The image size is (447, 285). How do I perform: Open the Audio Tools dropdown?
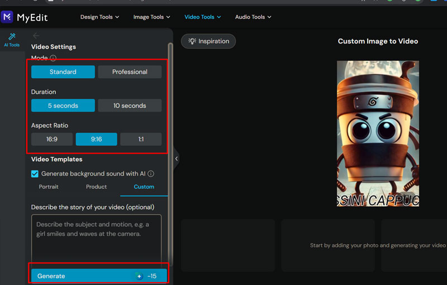click(253, 17)
